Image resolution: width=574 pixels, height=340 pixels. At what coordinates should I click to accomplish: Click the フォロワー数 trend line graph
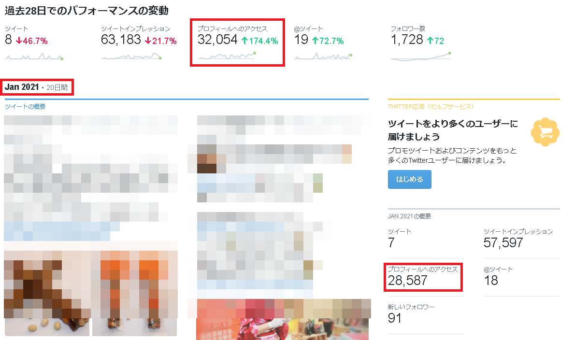(421, 56)
